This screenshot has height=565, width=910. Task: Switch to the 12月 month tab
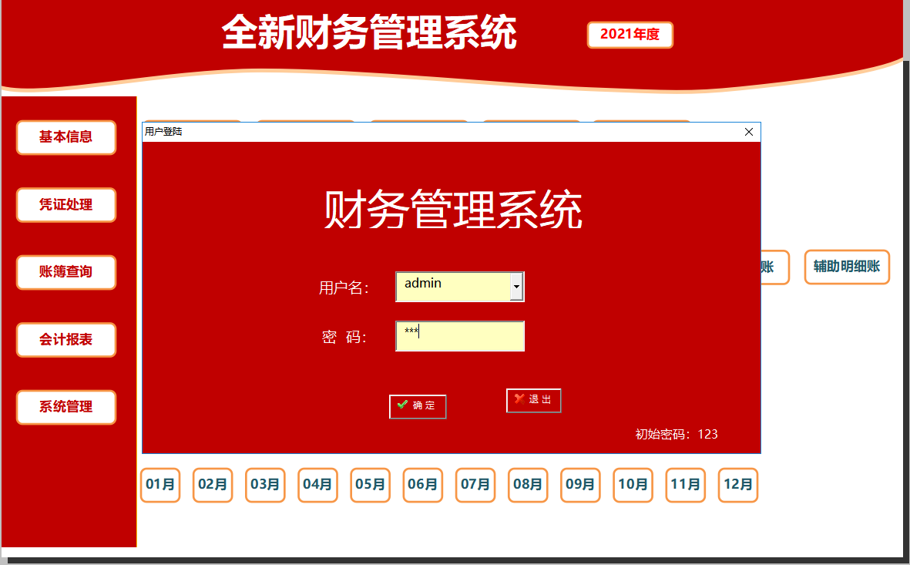coord(737,485)
